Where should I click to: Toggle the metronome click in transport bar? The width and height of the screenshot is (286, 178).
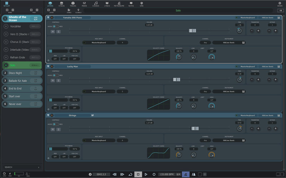186,174
